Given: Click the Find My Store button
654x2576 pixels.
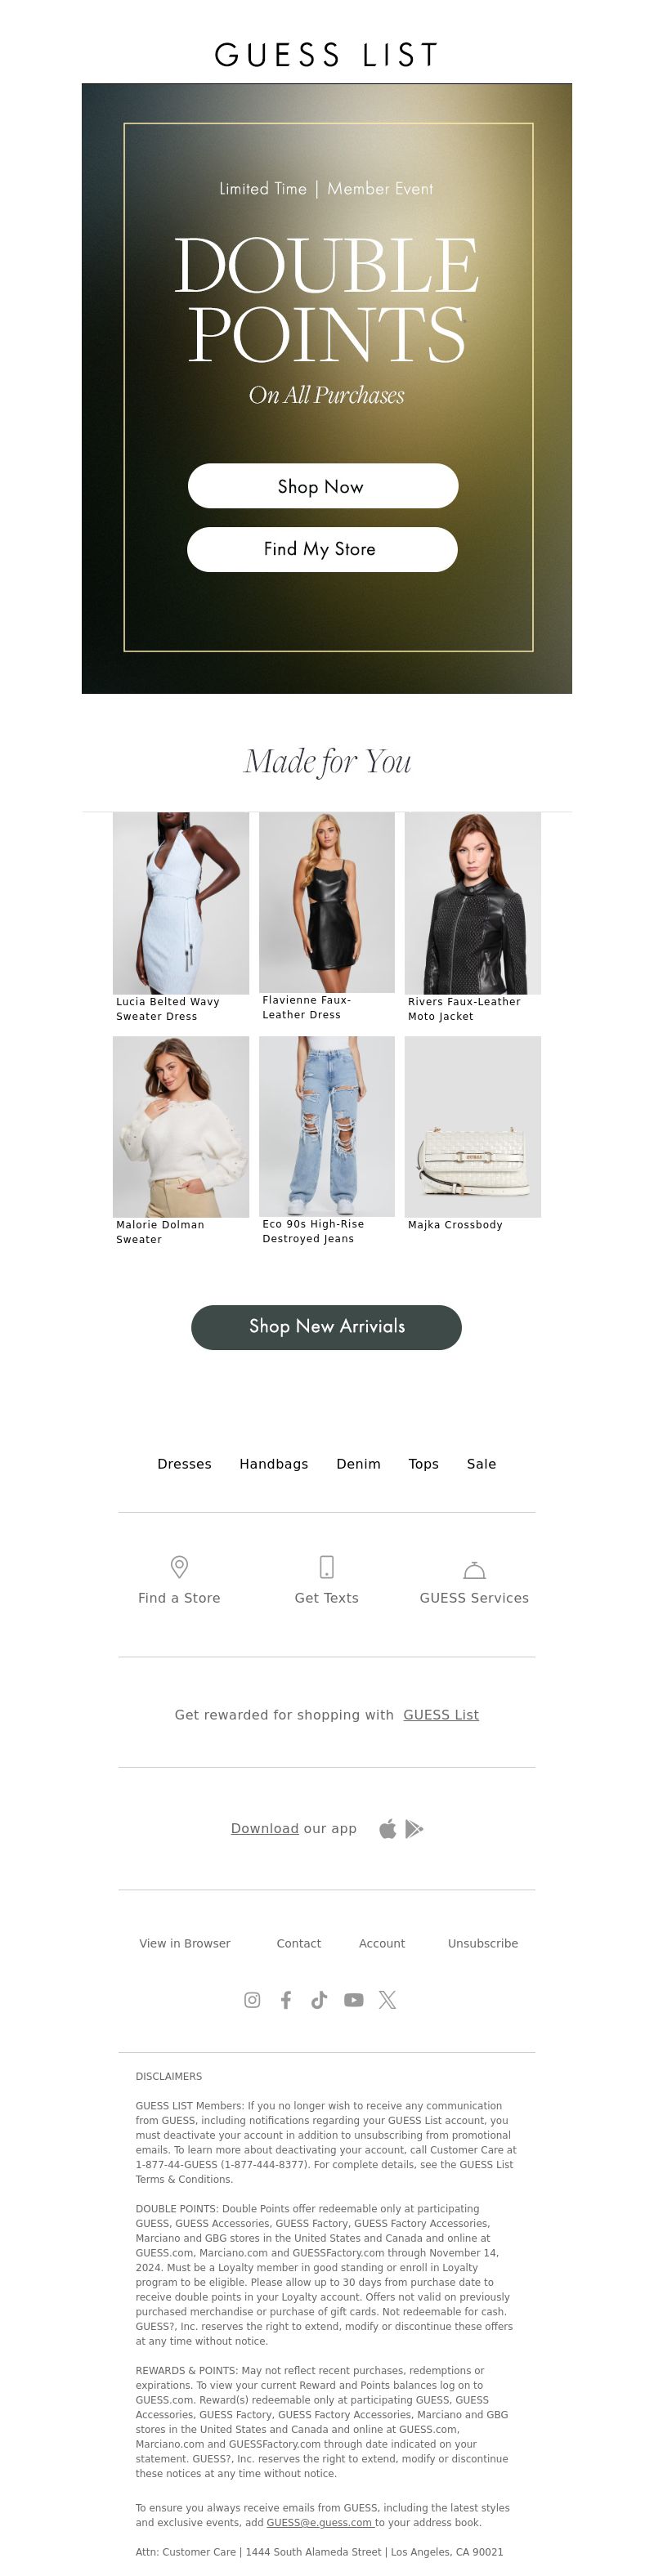Looking at the screenshot, I should 322,549.
